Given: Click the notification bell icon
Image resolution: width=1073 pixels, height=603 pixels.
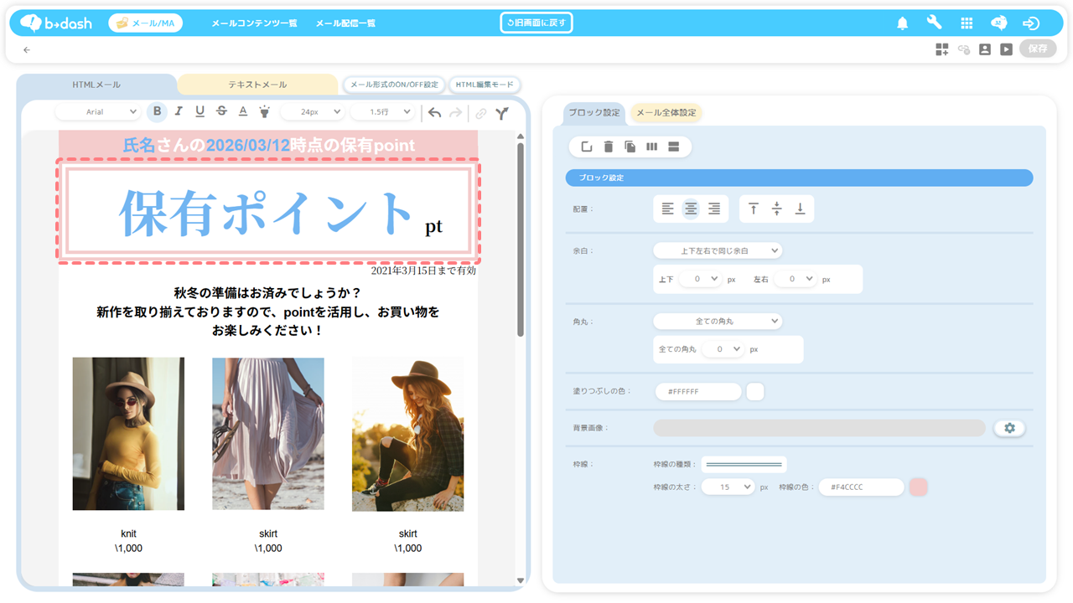Looking at the screenshot, I should [902, 23].
